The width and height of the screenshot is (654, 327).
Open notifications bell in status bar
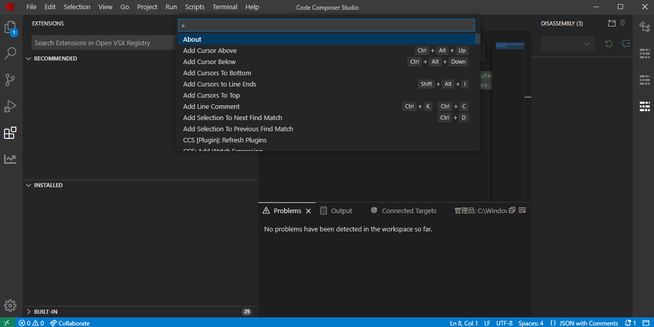(631, 323)
